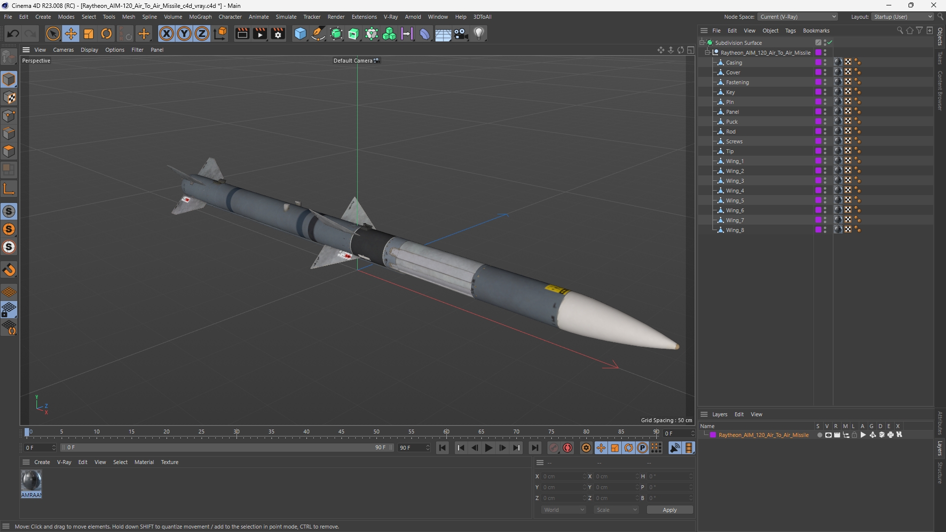Open the Extensions menu
The height and width of the screenshot is (532, 946).
(x=364, y=17)
